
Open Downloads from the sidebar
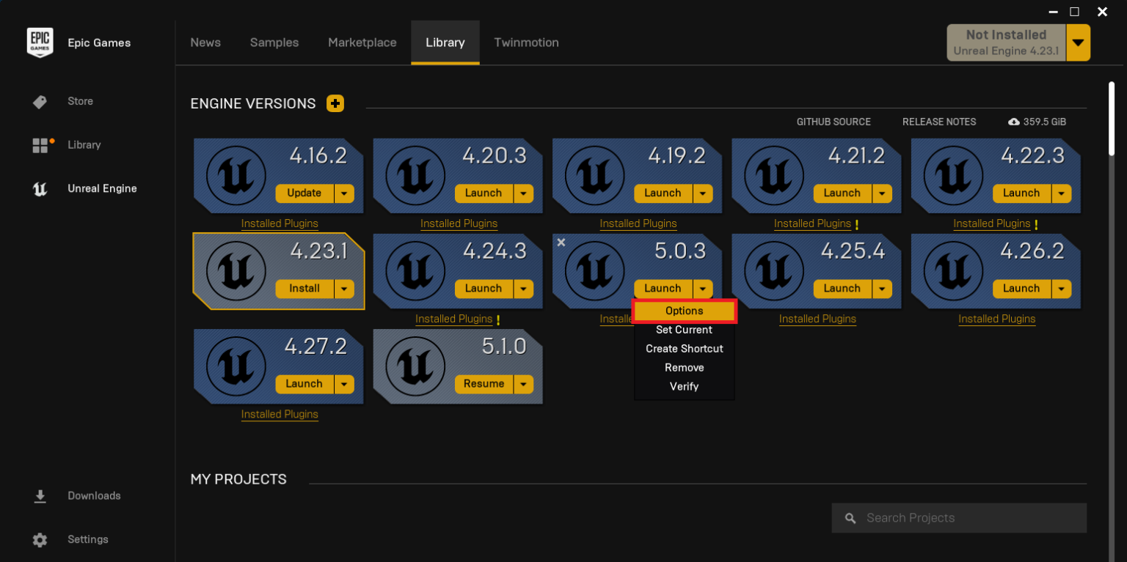click(x=94, y=495)
